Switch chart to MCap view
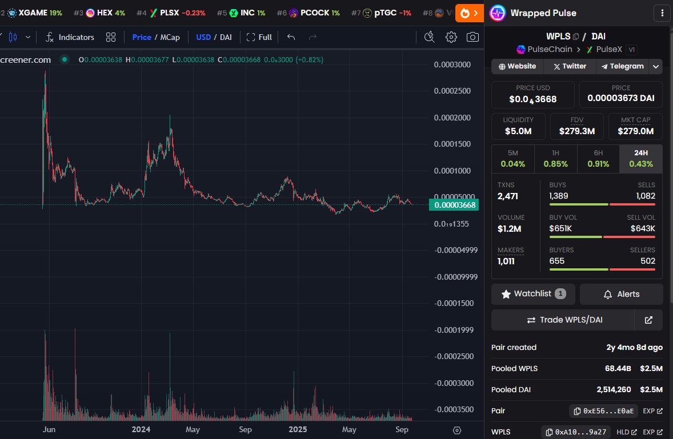Image resolution: width=673 pixels, height=439 pixels. (x=170, y=37)
